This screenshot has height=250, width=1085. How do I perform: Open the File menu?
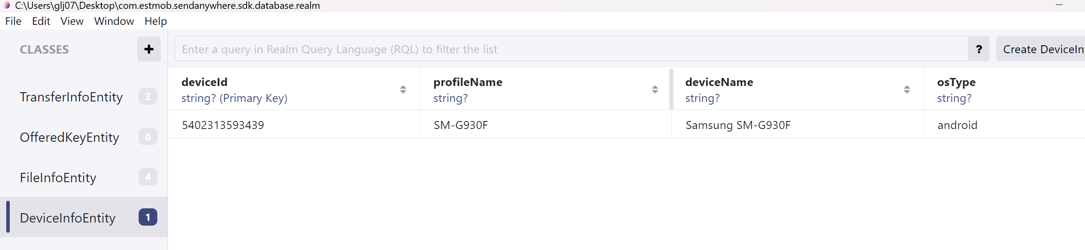pos(13,21)
